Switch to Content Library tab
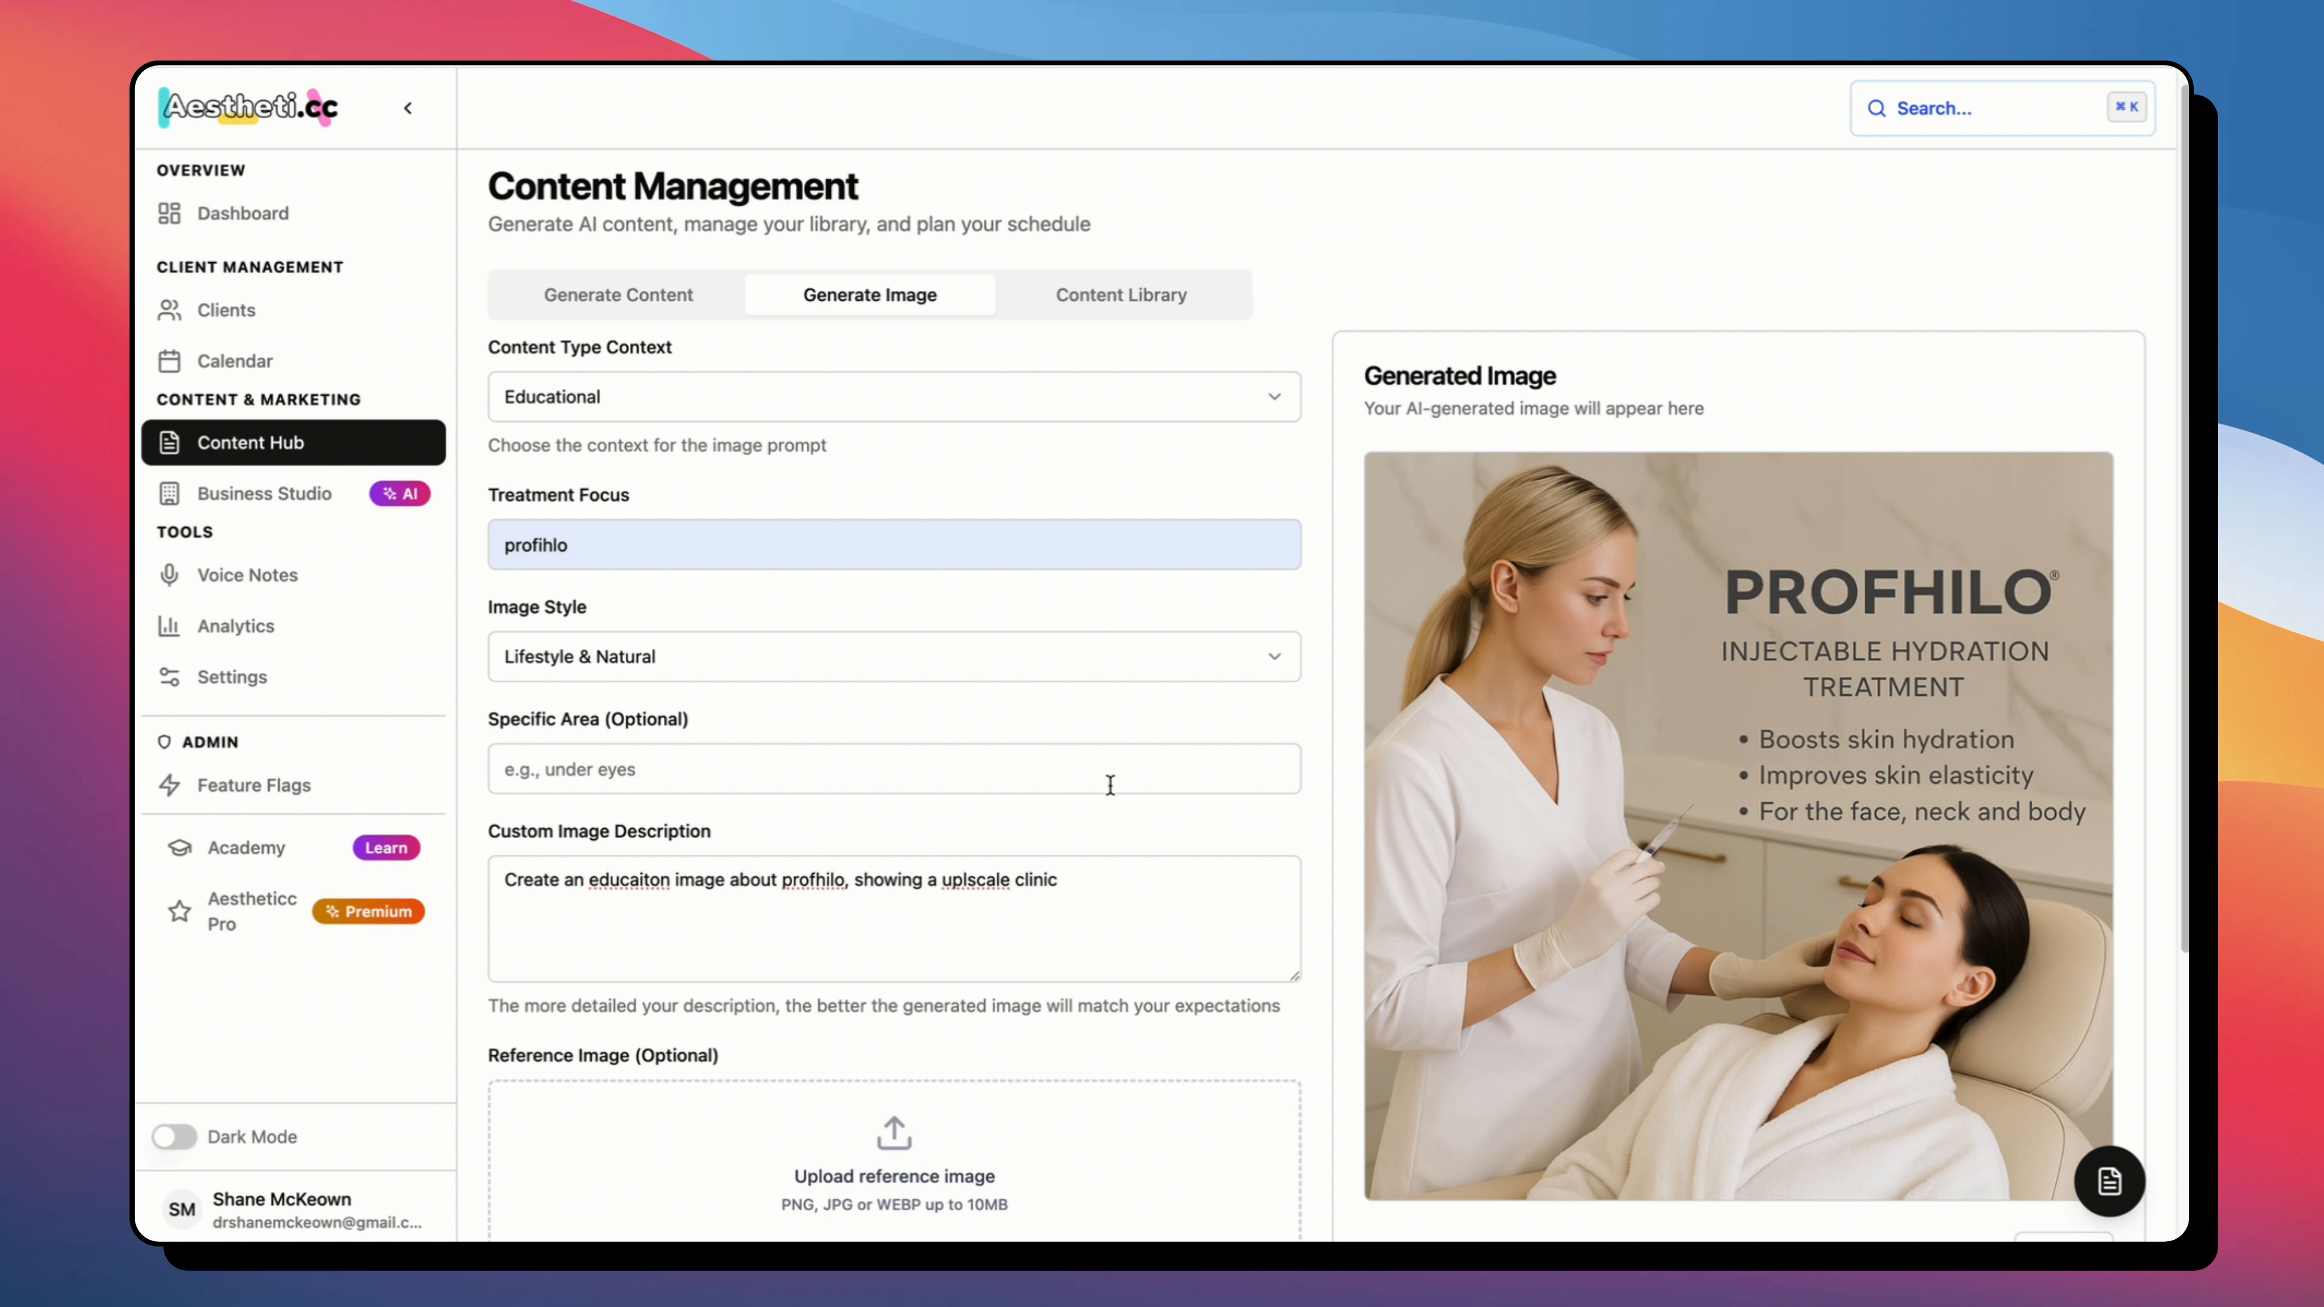Screen dimensions: 2324x1307 [x=1120, y=295]
